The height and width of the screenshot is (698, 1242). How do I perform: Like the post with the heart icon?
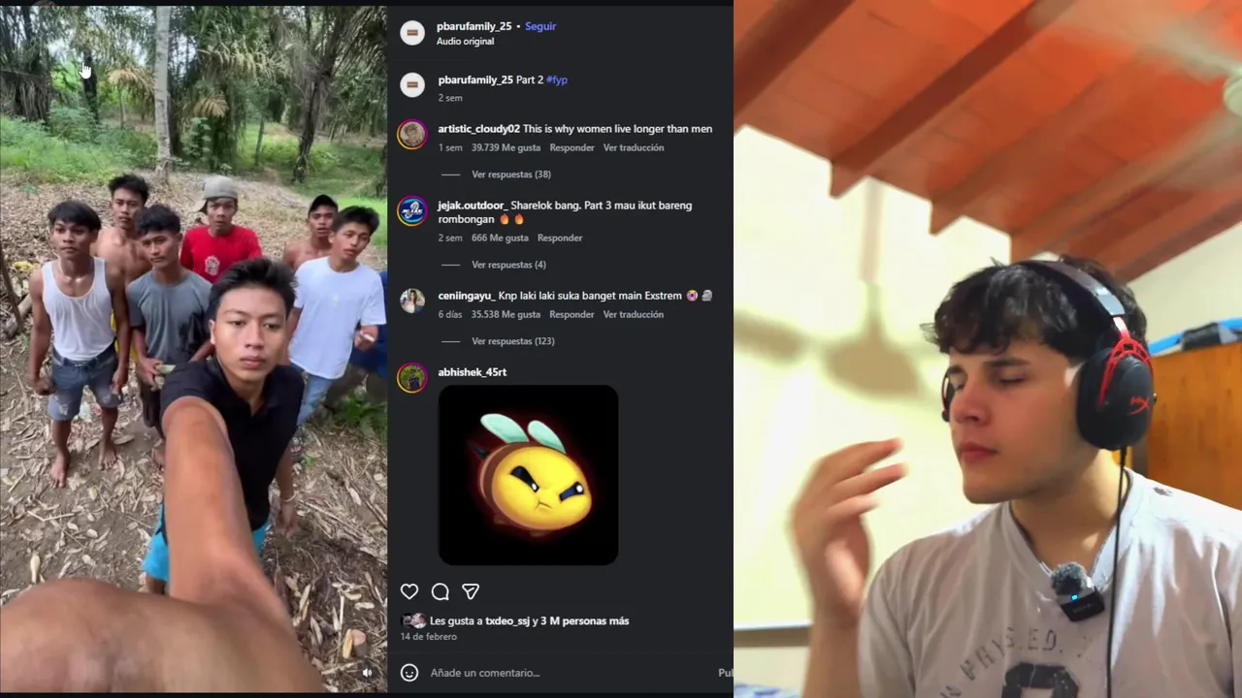tap(409, 591)
